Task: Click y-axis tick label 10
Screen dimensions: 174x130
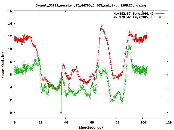Action: coord(10,49)
